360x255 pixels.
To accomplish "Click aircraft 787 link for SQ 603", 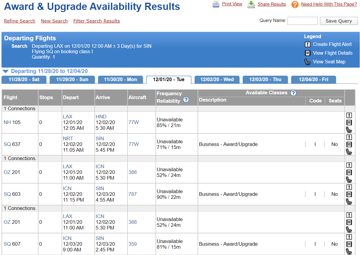I will pos(132,194).
